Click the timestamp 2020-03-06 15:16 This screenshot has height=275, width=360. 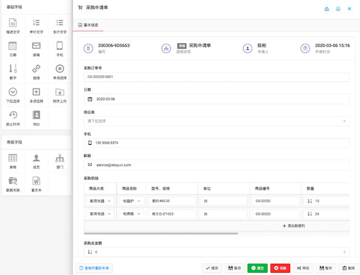[x=332, y=45]
